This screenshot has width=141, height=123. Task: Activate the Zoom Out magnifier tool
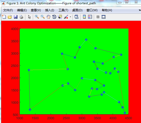click(x=43, y=17)
